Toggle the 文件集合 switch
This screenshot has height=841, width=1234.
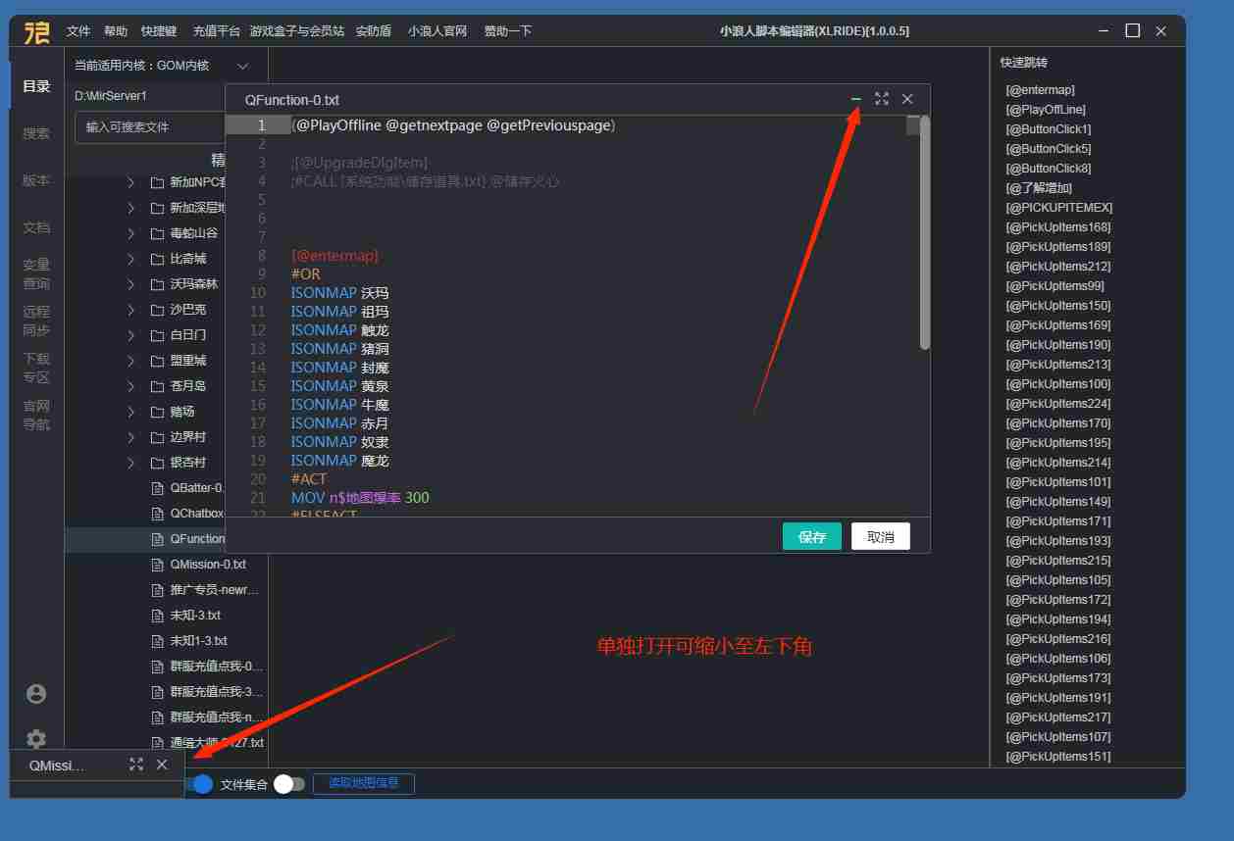288,784
